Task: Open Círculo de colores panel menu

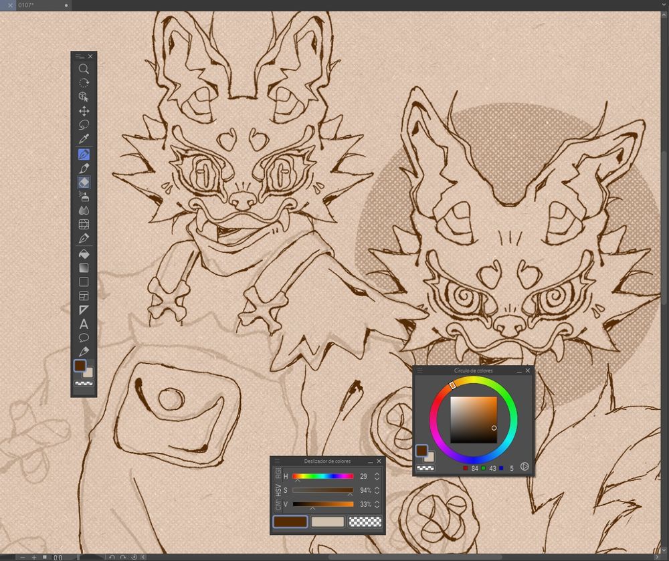Action: tap(419, 370)
